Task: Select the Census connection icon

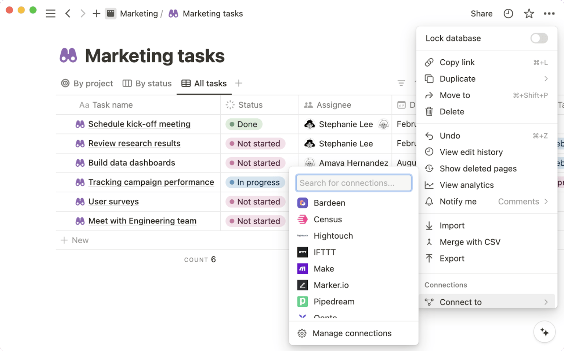Action: [x=302, y=219]
